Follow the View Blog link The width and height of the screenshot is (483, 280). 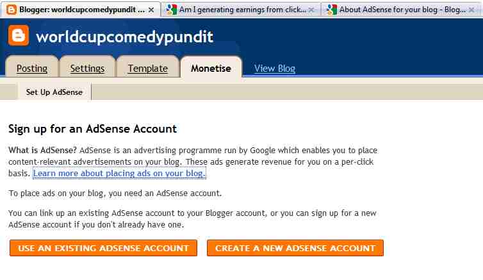tap(275, 69)
